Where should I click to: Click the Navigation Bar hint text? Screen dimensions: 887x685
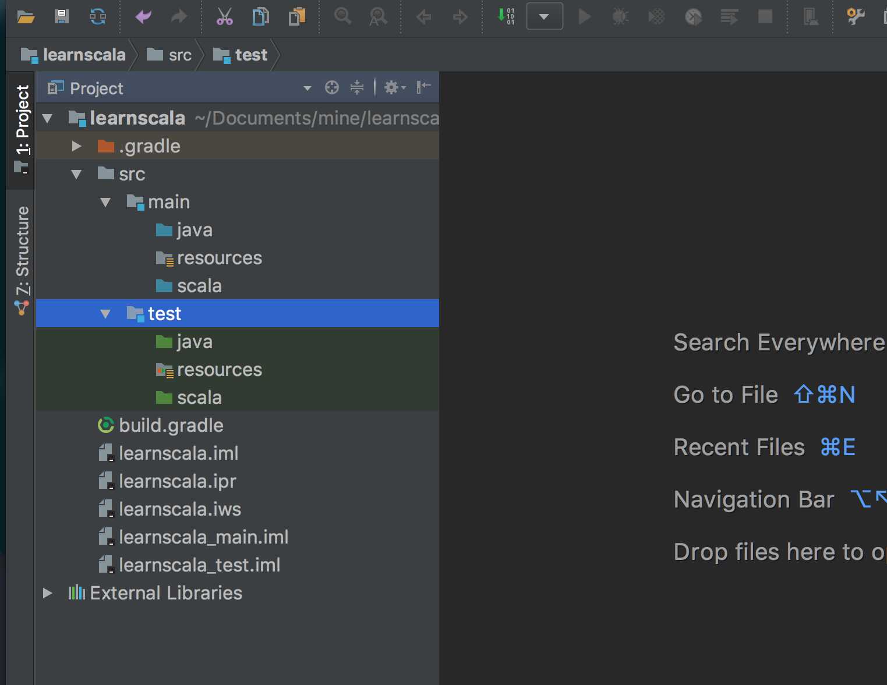coord(754,500)
